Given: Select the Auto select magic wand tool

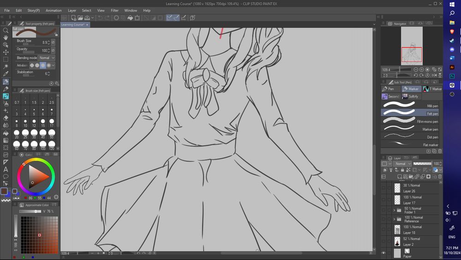Looking at the screenshot, I should [6, 67].
